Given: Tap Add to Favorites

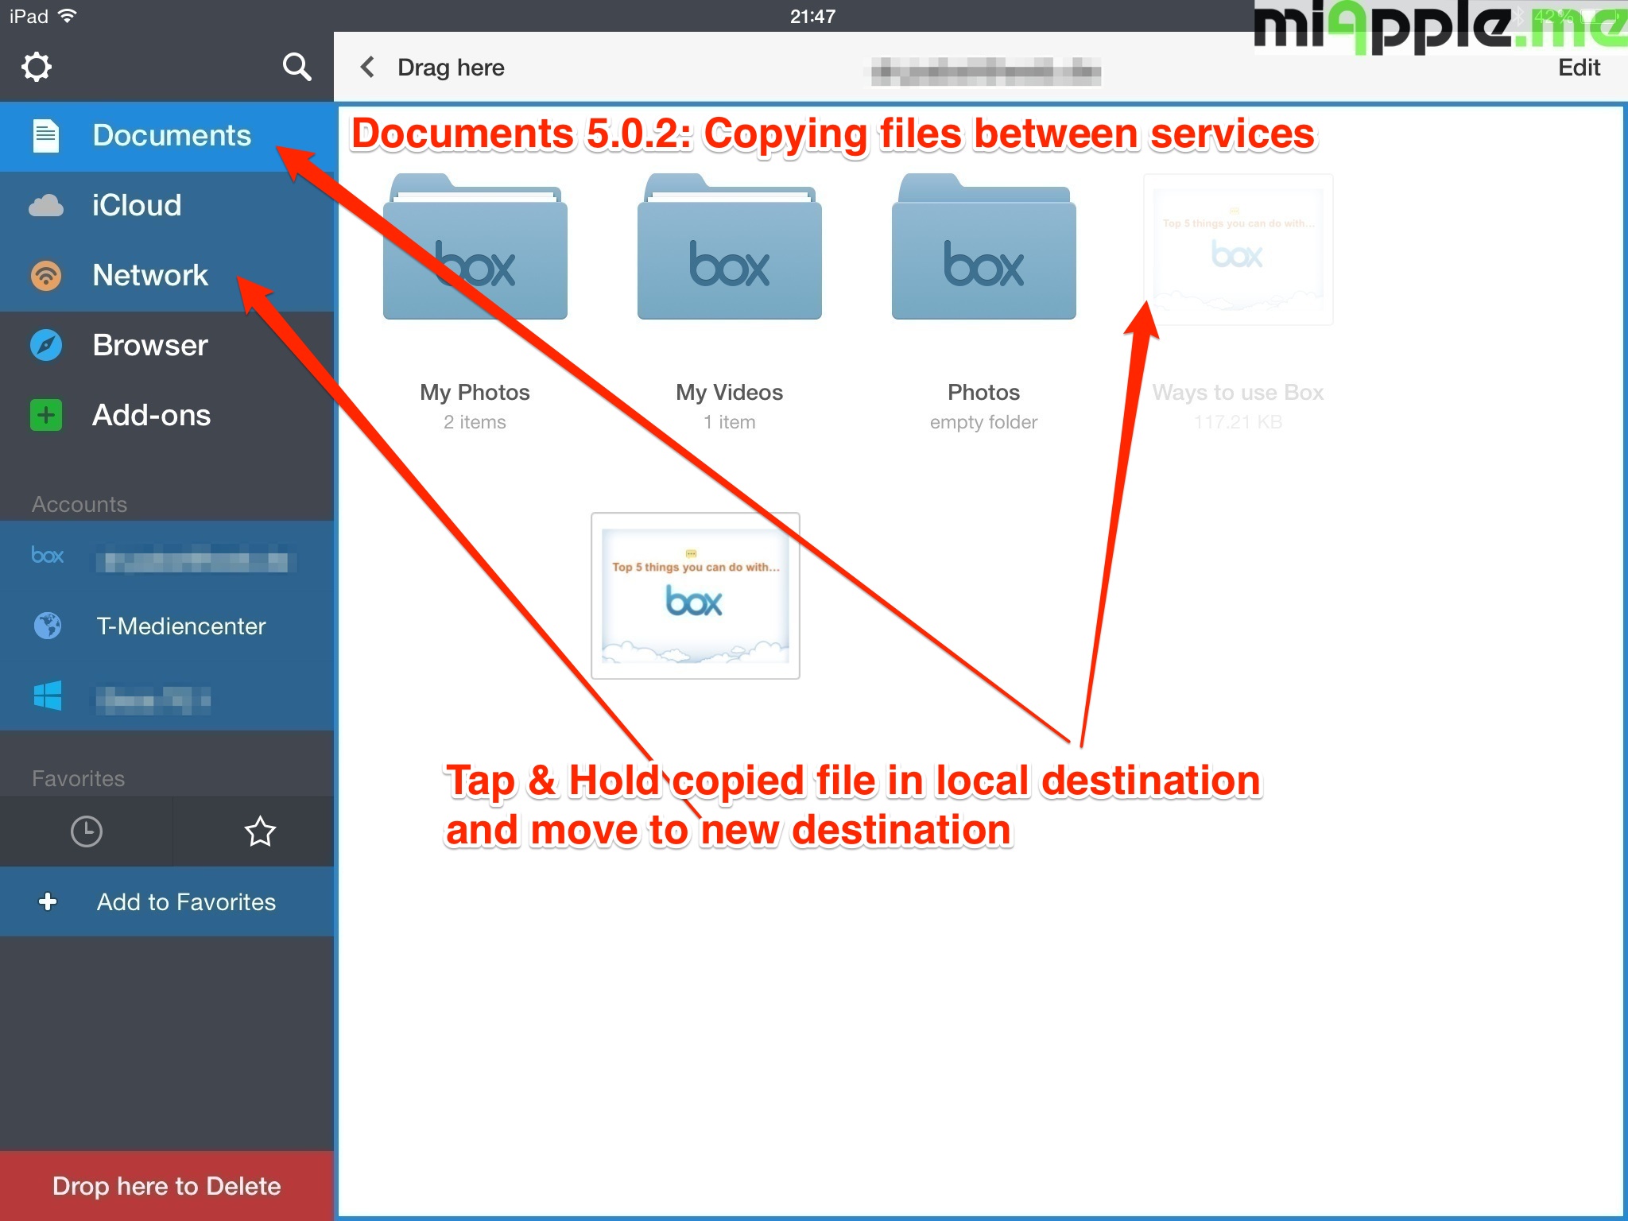Looking at the screenshot, I should (185, 902).
